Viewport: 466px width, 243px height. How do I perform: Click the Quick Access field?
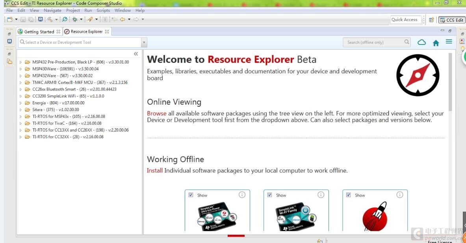tap(406, 20)
